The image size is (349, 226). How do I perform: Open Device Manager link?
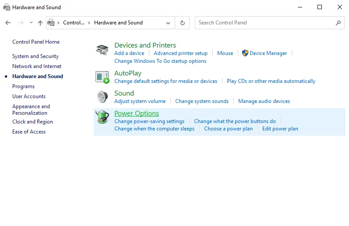tap(268, 53)
